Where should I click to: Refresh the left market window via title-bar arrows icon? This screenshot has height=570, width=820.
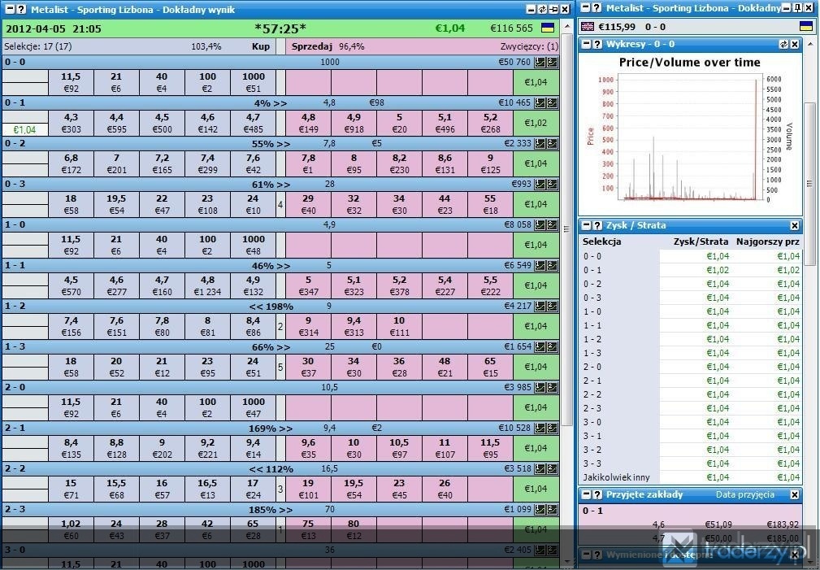click(542, 10)
